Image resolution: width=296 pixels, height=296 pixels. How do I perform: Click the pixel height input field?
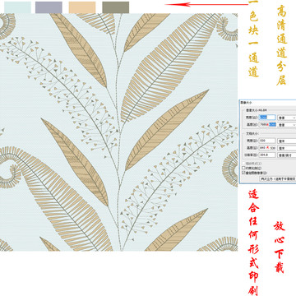pyautogui.click(x=267, y=124)
